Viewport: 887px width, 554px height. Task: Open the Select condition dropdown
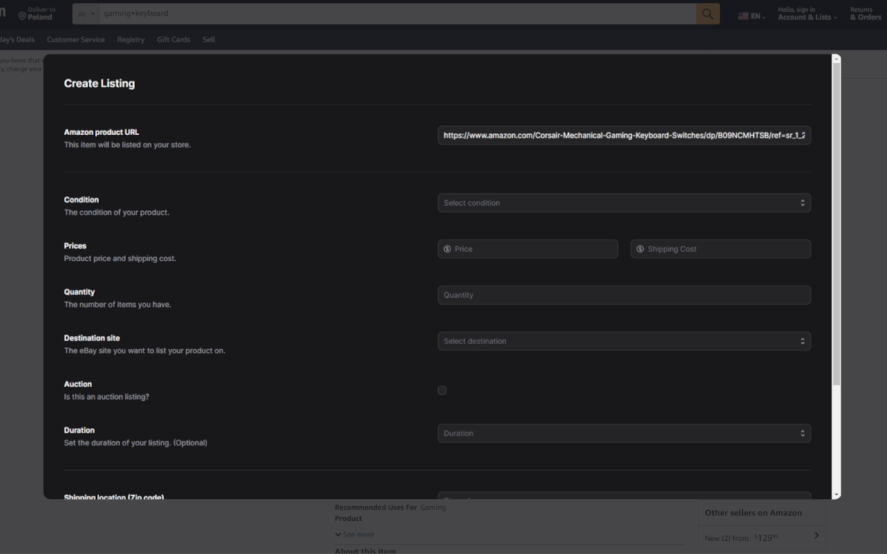pos(624,203)
